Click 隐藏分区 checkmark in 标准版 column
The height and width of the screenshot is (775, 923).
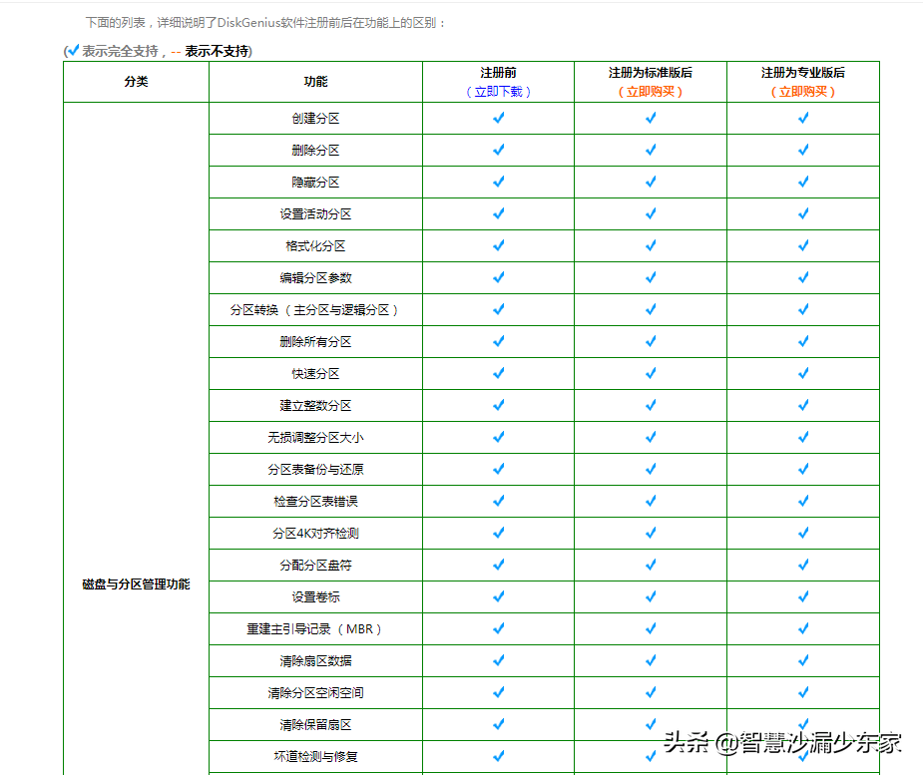tap(651, 182)
